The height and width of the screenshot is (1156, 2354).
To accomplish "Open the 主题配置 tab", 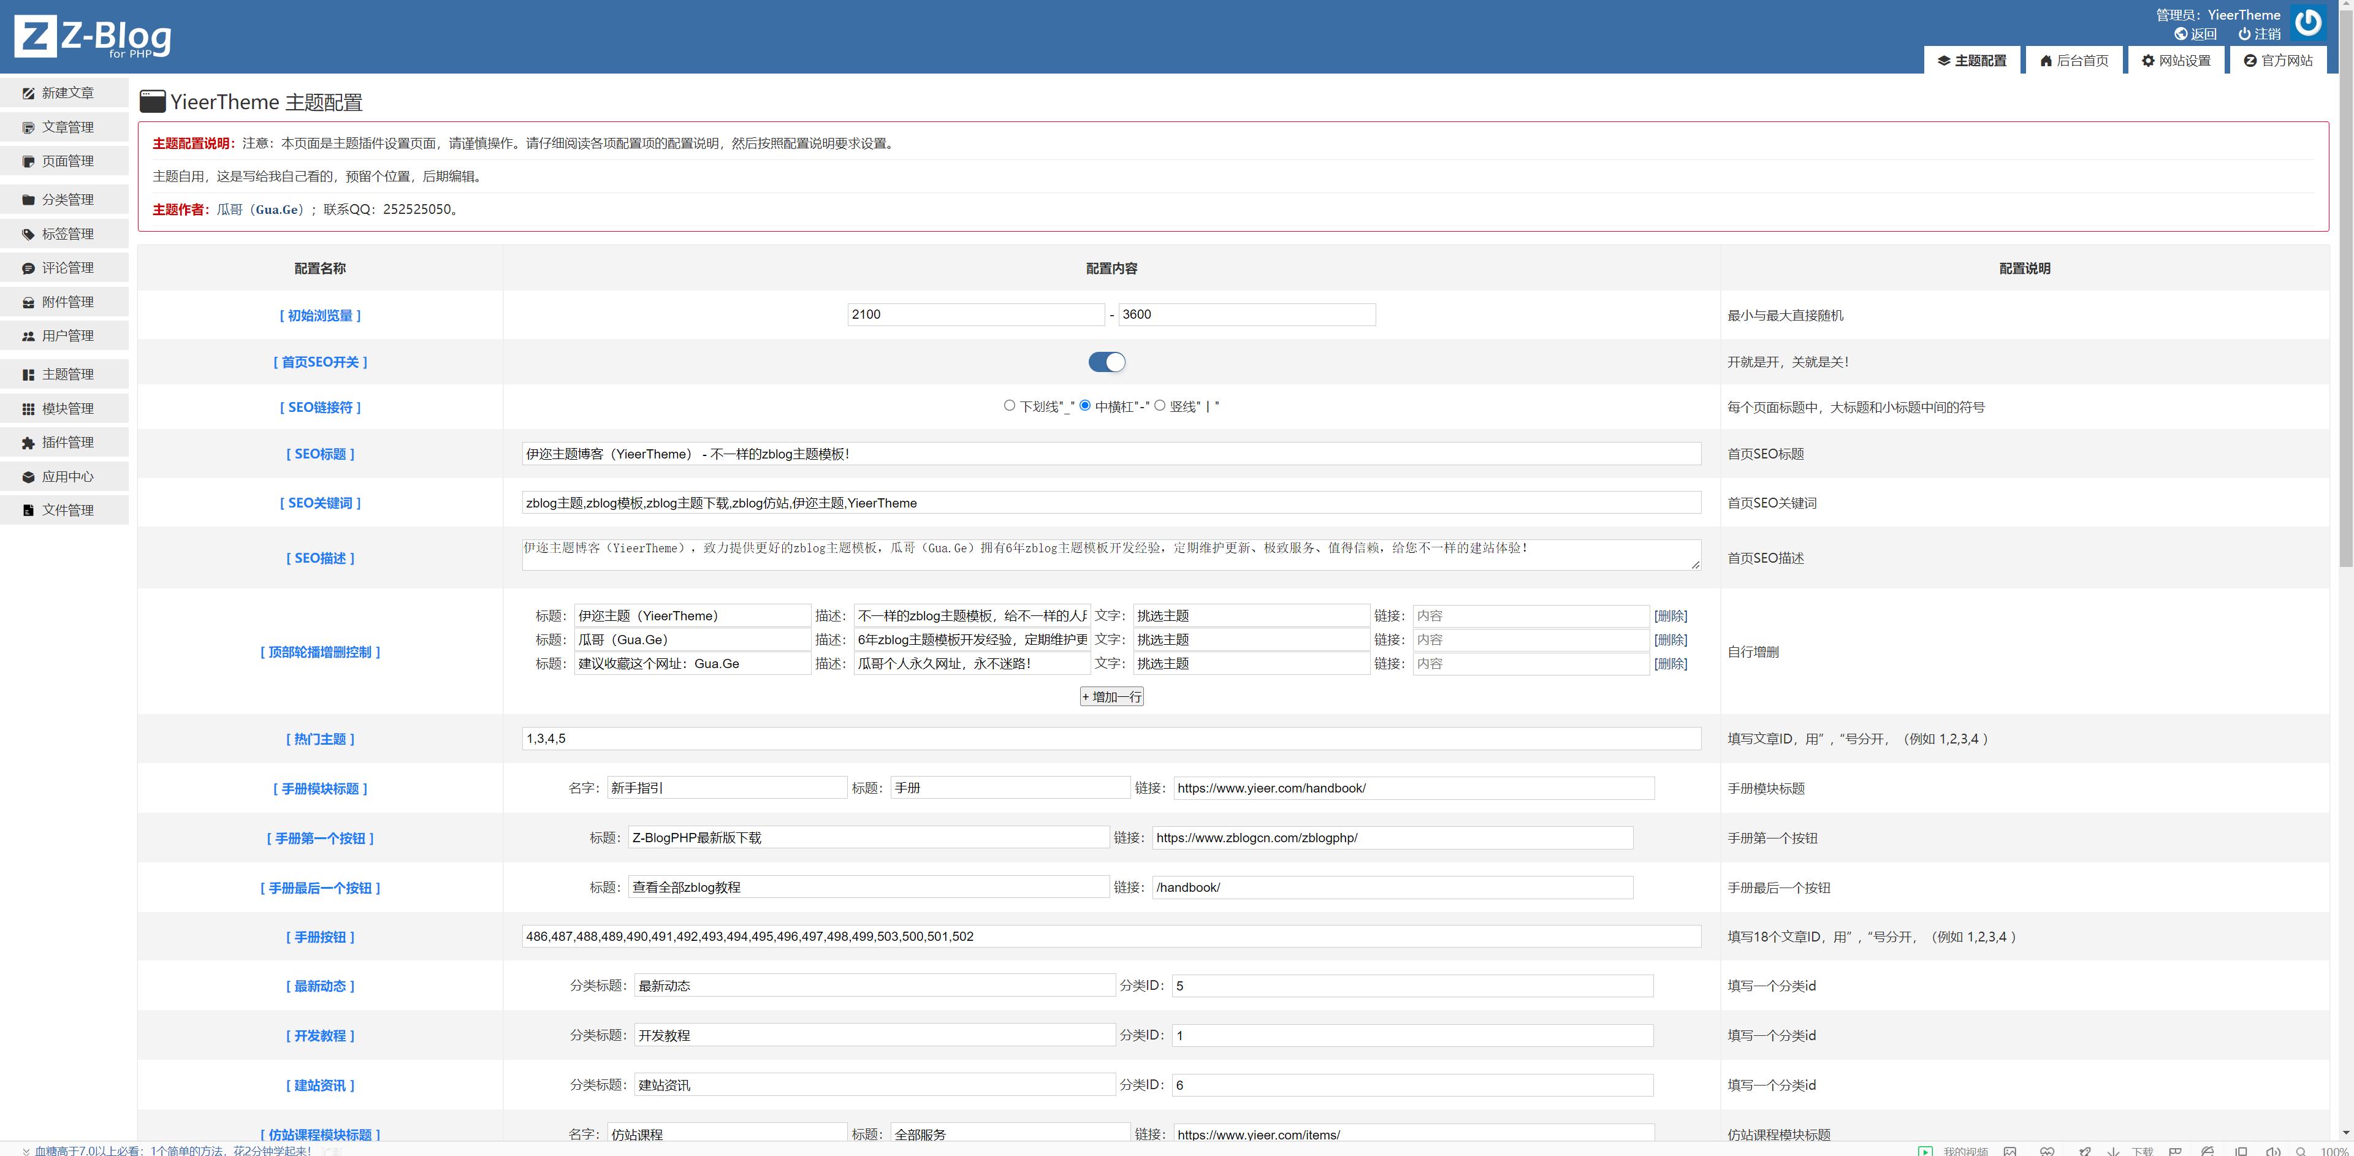I will 1971,60.
